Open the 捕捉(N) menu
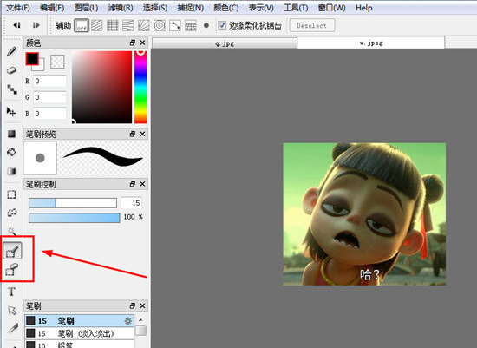The height and width of the screenshot is (348, 477). pos(191,8)
